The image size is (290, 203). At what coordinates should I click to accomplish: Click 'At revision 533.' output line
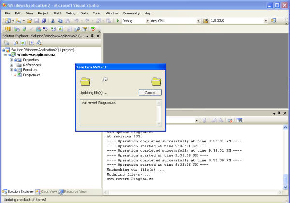point(124,136)
